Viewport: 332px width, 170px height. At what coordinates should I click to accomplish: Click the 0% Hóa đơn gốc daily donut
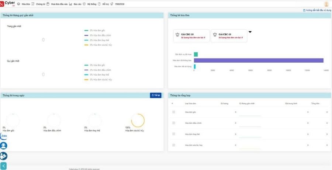pos(13,121)
